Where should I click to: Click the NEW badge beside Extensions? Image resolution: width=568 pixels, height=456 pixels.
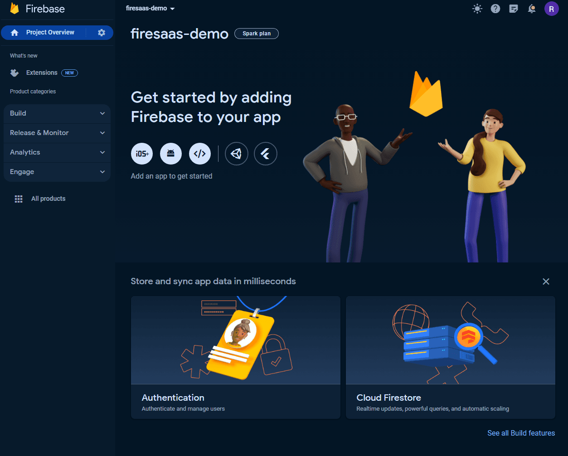pos(69,73)
